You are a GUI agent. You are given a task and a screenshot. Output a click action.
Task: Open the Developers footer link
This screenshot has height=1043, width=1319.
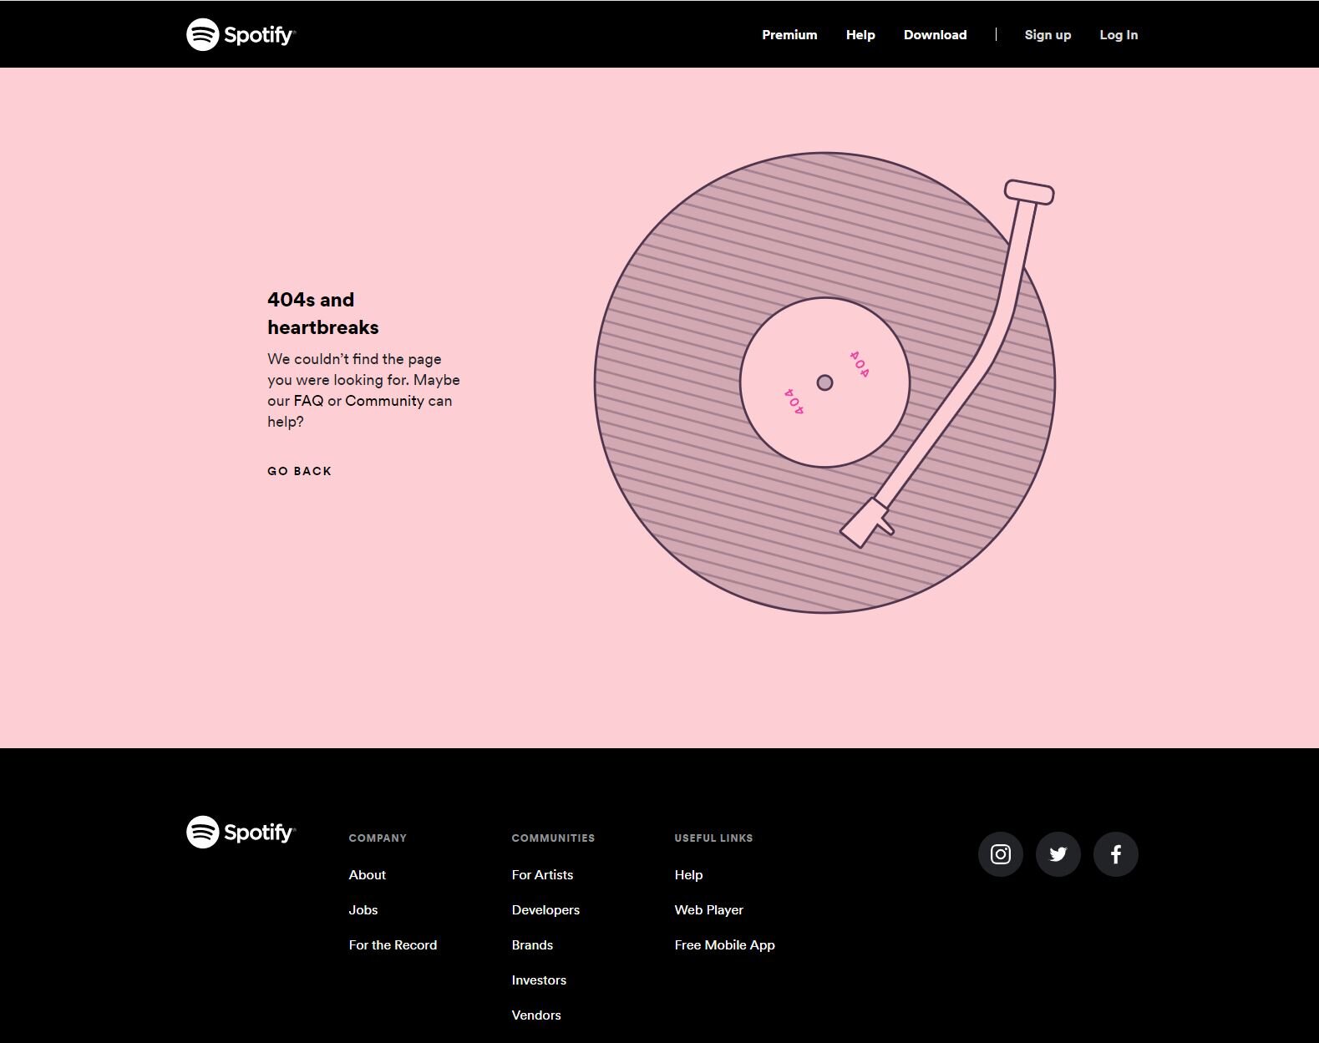pyautogui.click(x=545, y=910)
